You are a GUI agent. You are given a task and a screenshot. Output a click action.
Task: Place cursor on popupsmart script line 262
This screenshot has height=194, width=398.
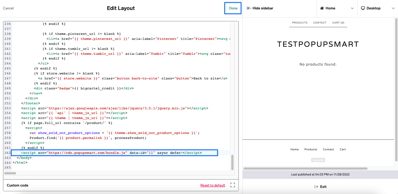[x=111, y=153]
